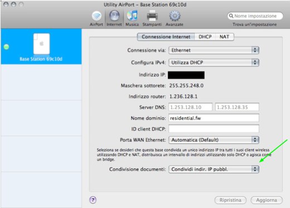Click the green status indicator light
This screenshot has width=290, height=208.
(x=6, y=47)
